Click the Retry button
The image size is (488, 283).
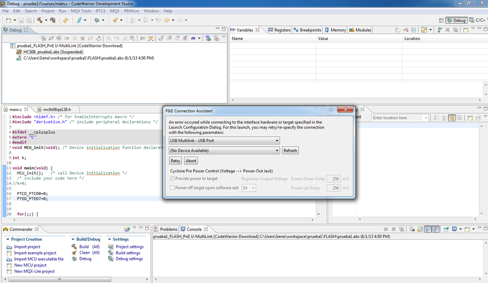[175, 161]
